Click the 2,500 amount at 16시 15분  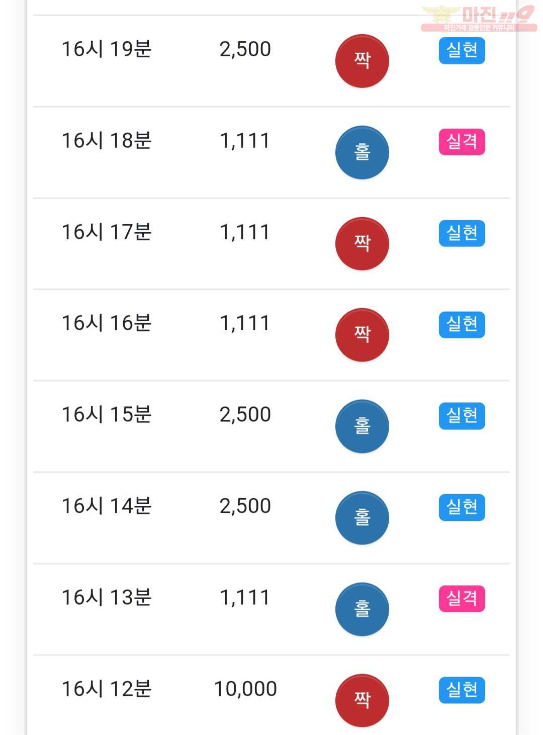(x=245, y=415)
